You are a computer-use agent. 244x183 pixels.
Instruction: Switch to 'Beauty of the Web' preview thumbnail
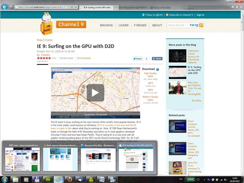point(98,159)
